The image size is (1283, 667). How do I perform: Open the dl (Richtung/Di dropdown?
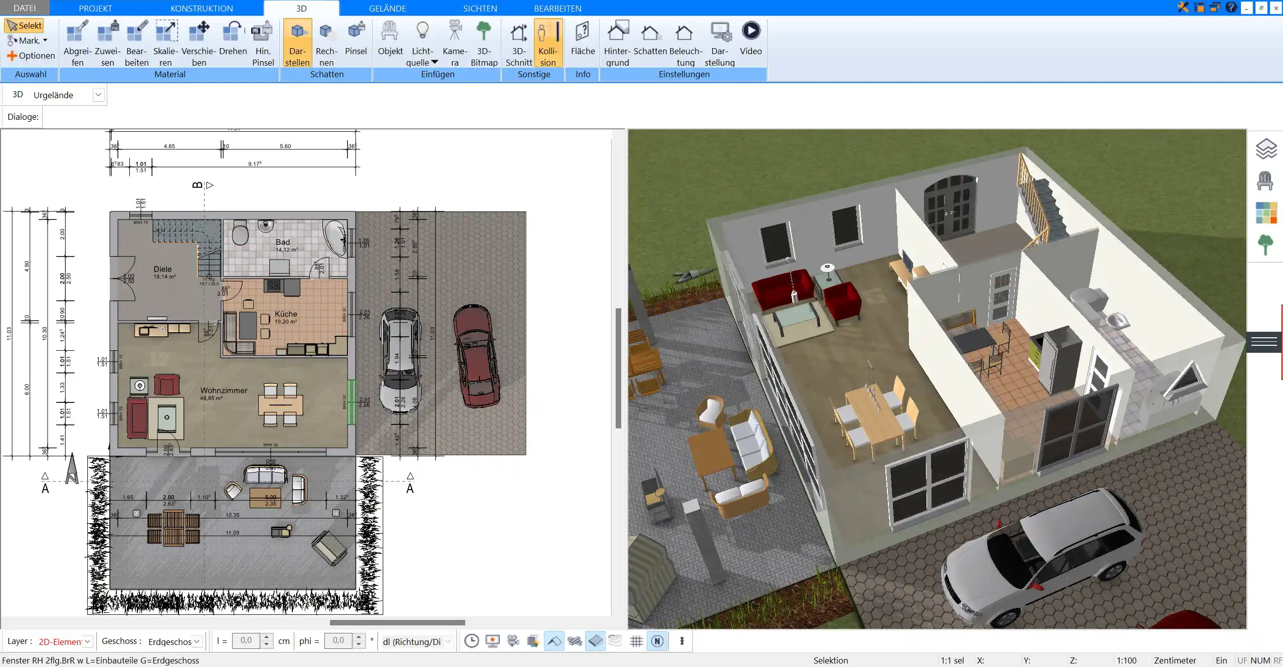(x=448, y=641)
